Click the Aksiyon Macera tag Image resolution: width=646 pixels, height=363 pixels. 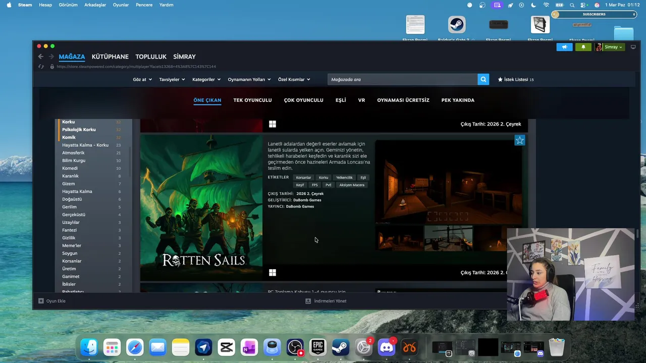pyautogui.click(x=352, y=185)
